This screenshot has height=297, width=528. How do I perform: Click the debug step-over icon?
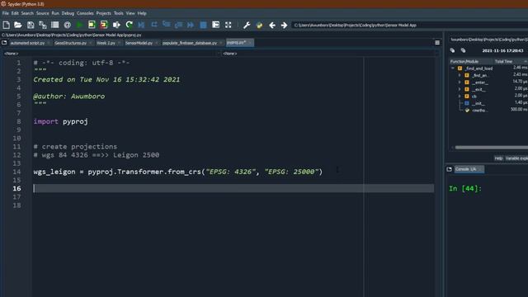pyautogui.click(x=154, y=25)
